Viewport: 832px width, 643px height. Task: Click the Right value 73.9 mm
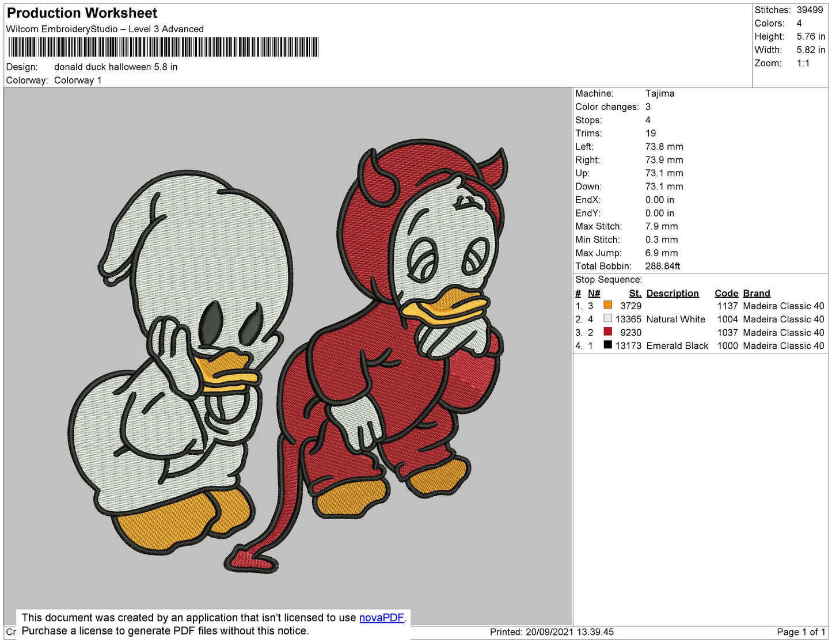[664, 160]
